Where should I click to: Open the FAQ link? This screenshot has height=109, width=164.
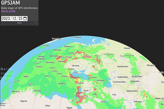pos(13,11)
